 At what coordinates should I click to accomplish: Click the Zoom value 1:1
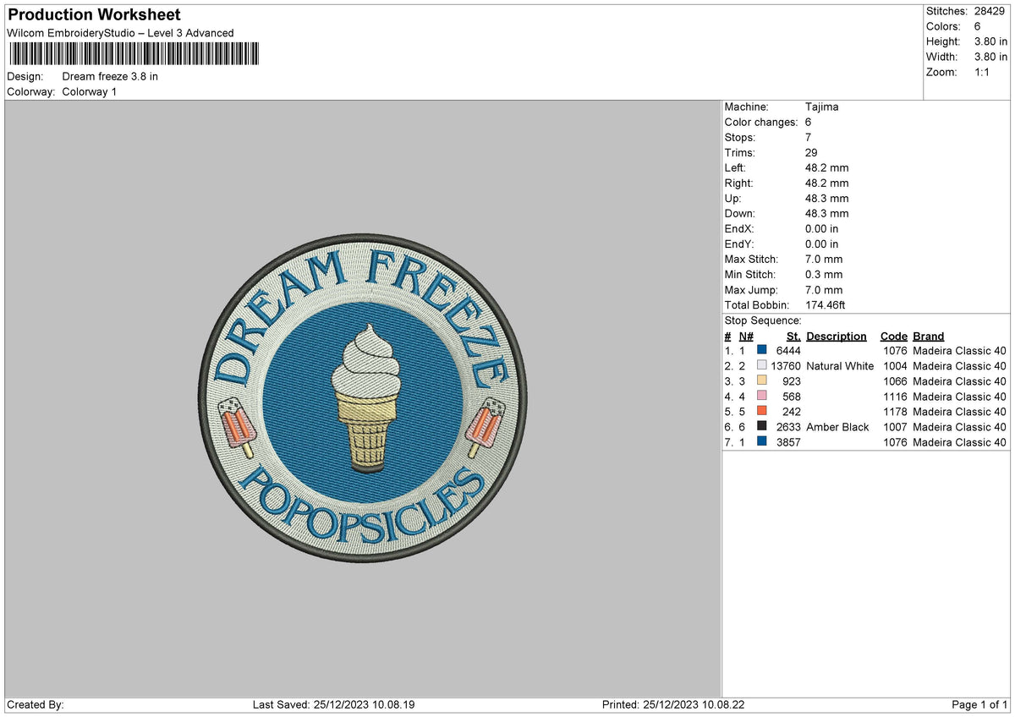click(x=984, y=72)
